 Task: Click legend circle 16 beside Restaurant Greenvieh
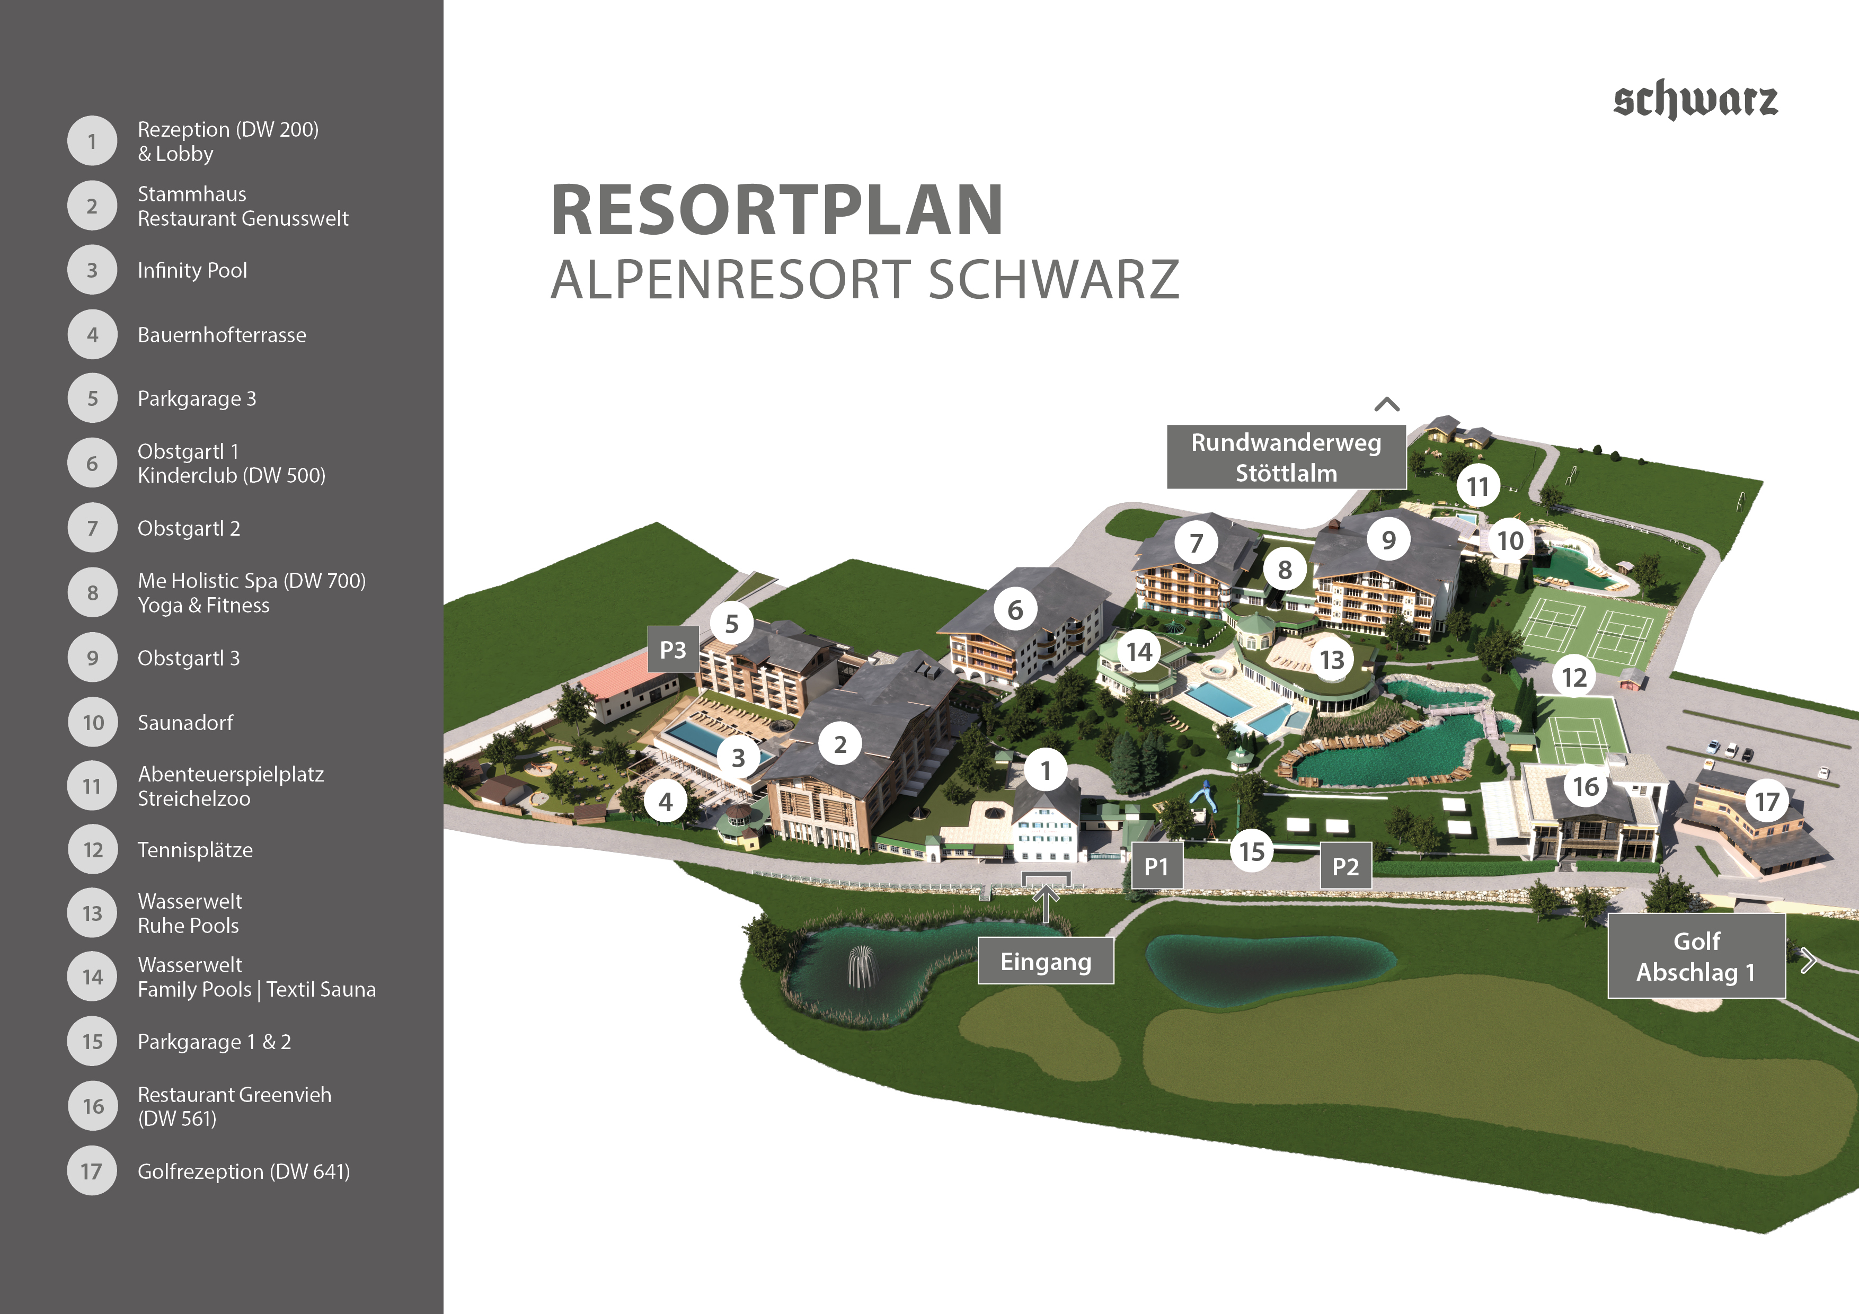tap(92, 1106)
